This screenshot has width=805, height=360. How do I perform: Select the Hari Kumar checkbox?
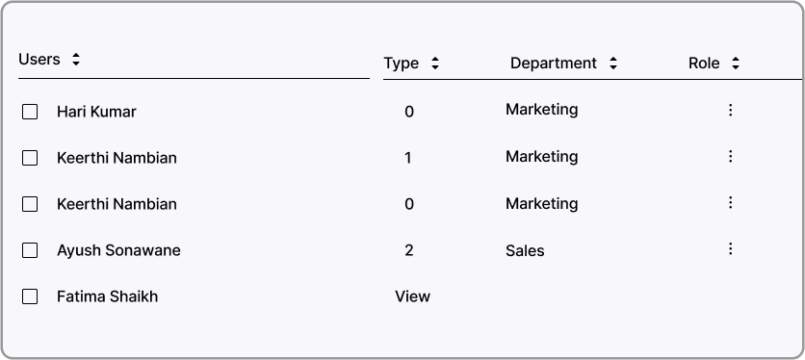pos(30,112)
